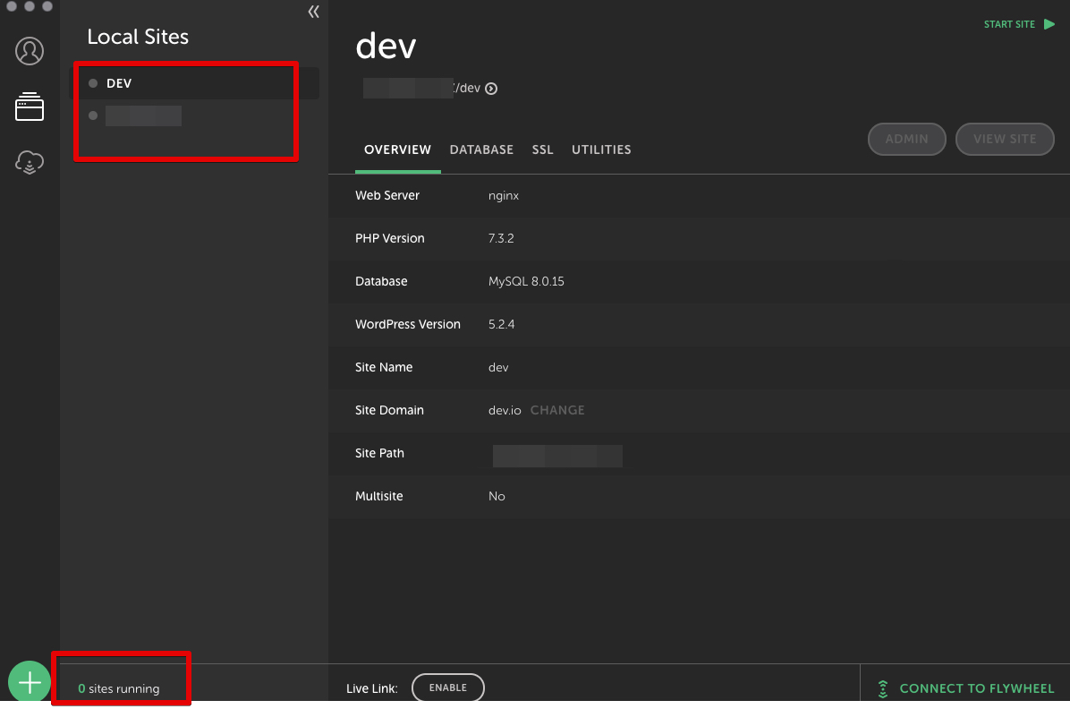Click the ADMIN button
Image resolution: width=1070 pixels, height=709 pixels.
pos(907,140)
